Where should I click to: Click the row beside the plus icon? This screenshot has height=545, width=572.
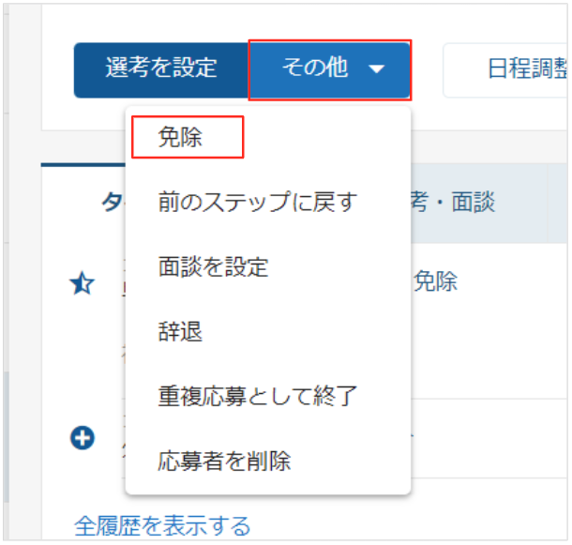click(x=343, y=437)
